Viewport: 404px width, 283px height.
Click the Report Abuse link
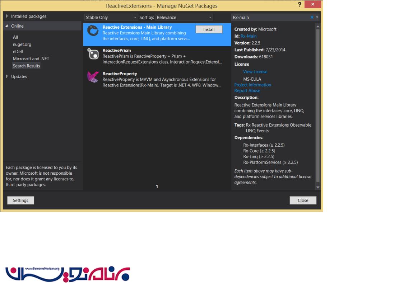pos(247,90)
